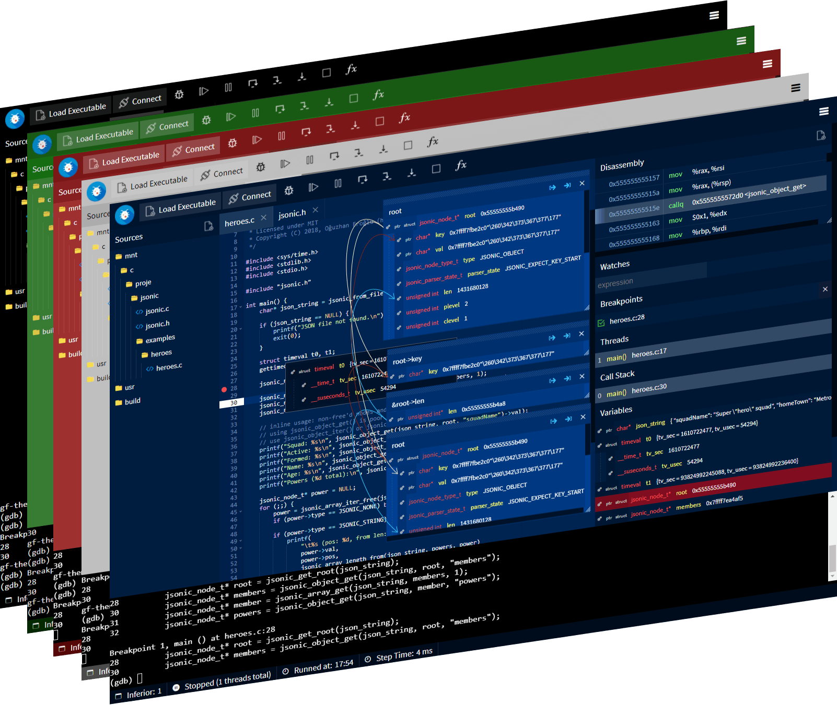
Task: Click X button beside Watches expression
Action: (825, 289)
